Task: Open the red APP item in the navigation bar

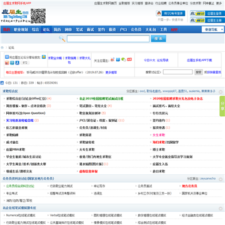Action: coord(174,29)
